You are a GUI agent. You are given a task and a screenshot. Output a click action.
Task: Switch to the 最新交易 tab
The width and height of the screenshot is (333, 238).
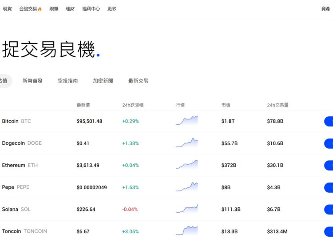138,81
